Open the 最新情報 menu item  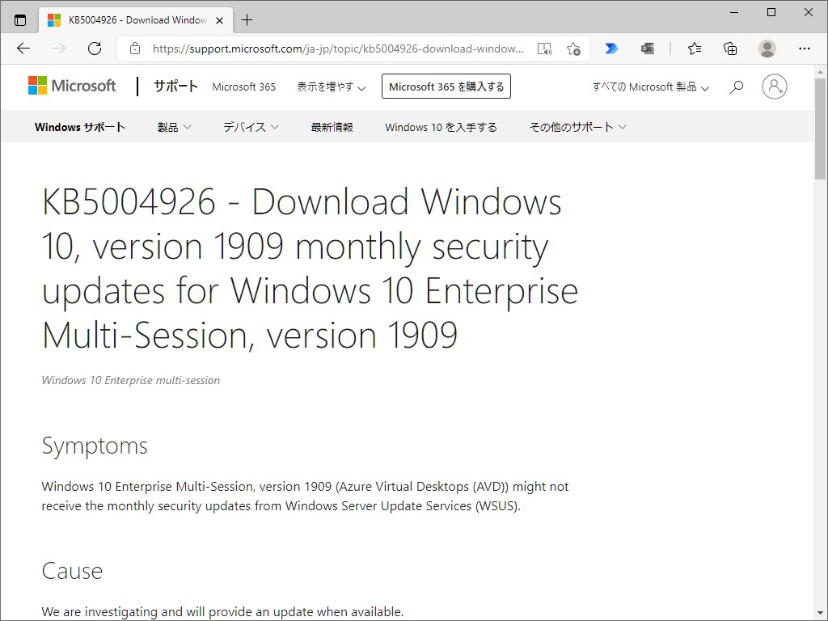332,127
